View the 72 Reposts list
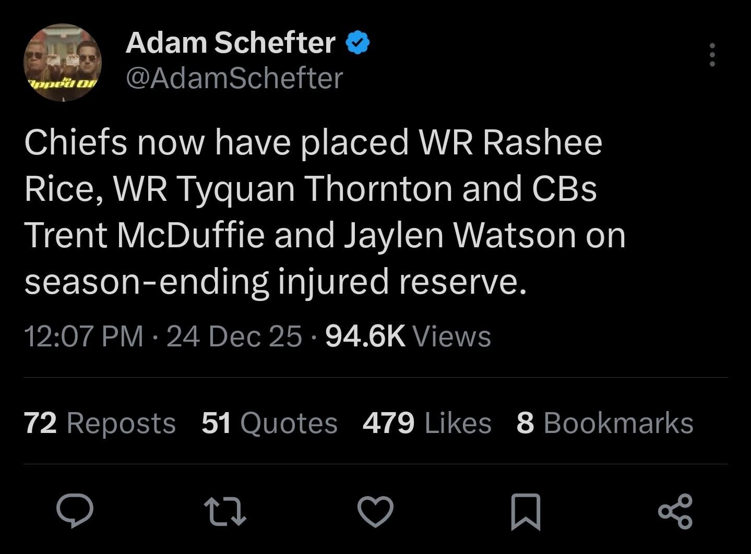751x554 pixels. (x=100, y=423)
